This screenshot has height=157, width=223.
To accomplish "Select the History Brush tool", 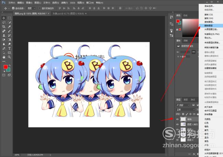I will click(x=9, y=35).
